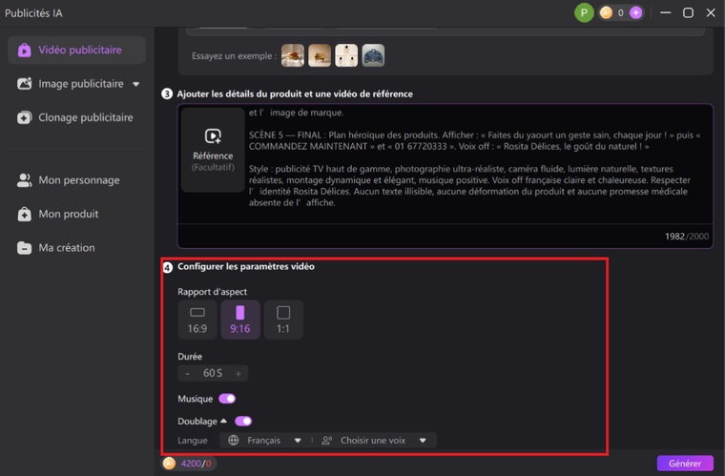725x476 pixels.
Task: Toggle the Musique switch
Action: point(227,399)
